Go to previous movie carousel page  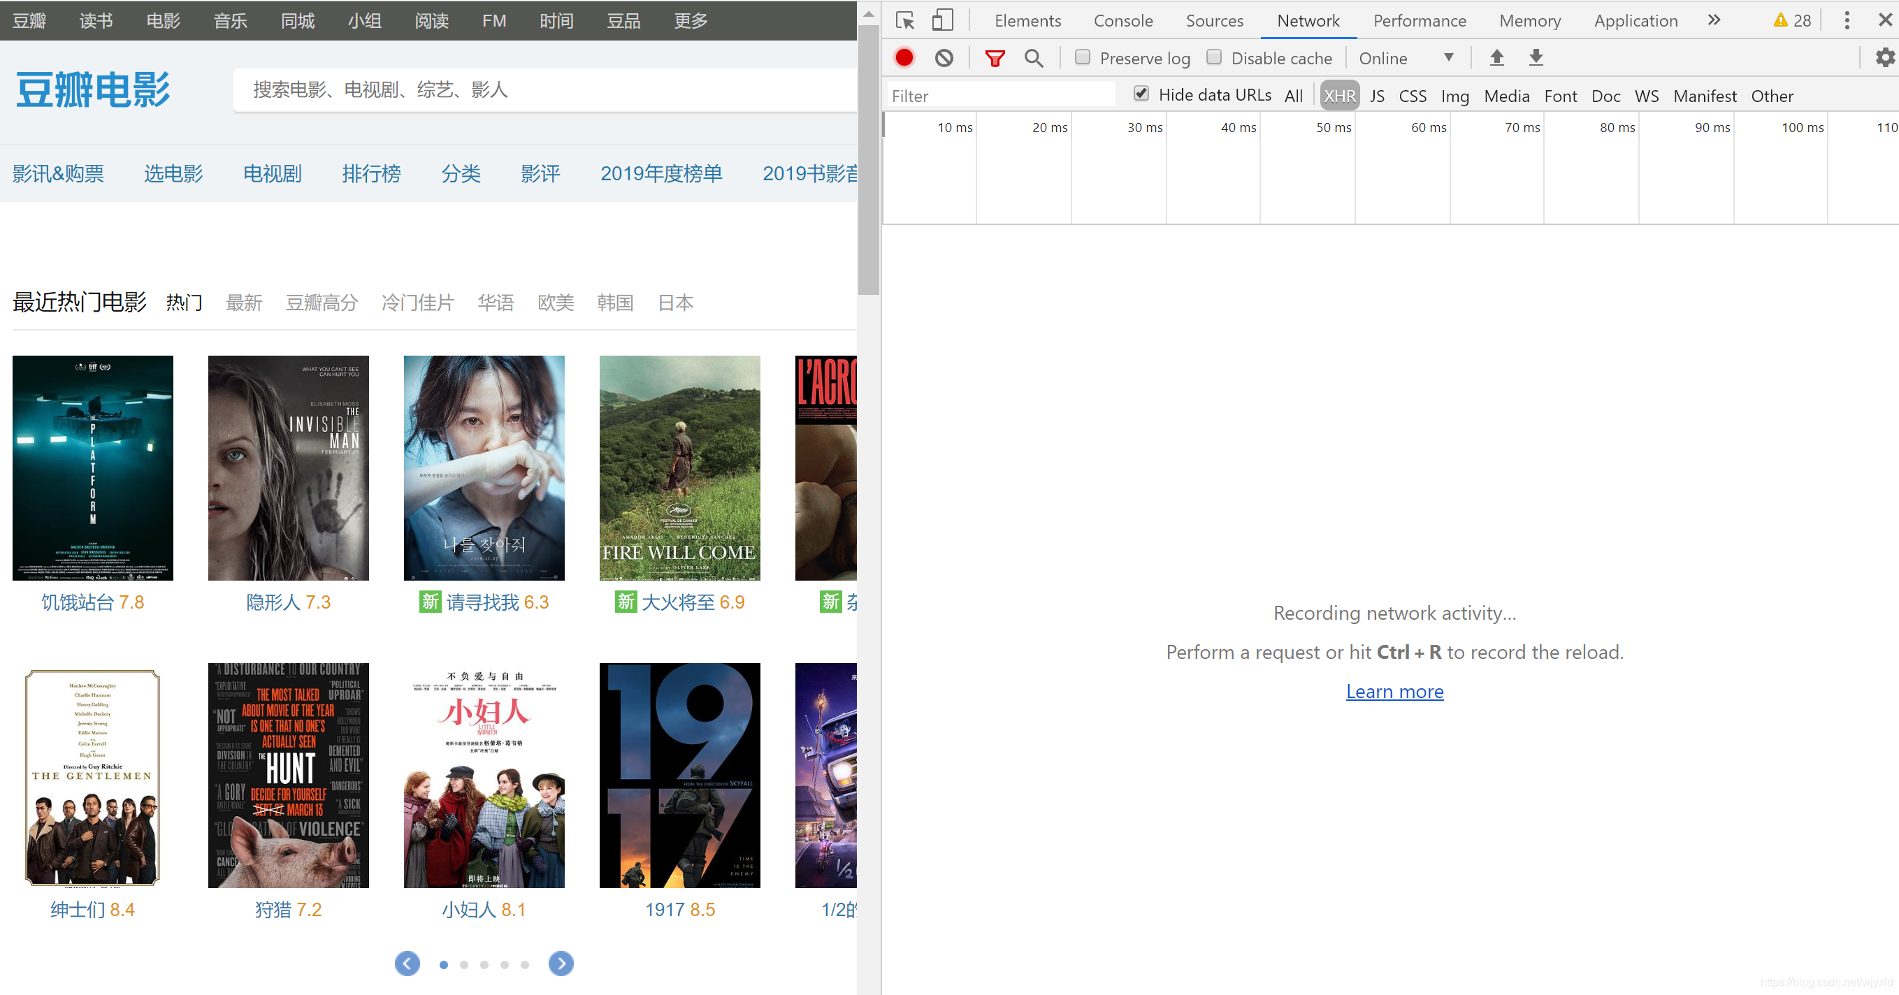(x=407, y=963)
